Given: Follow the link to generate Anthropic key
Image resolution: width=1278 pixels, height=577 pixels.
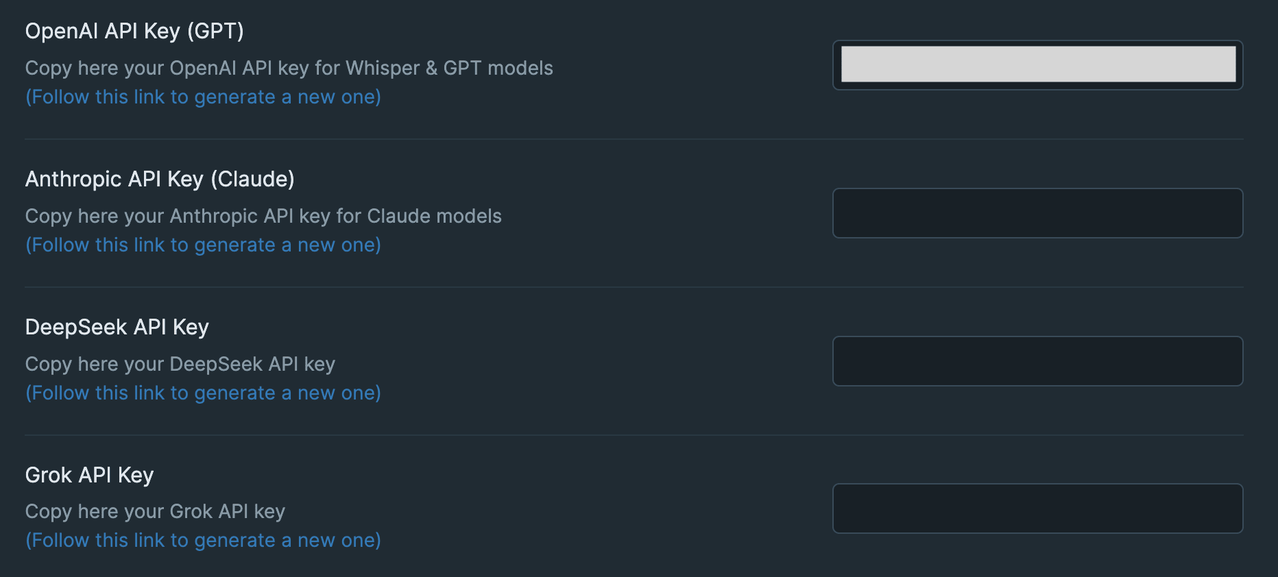Looking at the screenshot, I should (x=203, y=245).
